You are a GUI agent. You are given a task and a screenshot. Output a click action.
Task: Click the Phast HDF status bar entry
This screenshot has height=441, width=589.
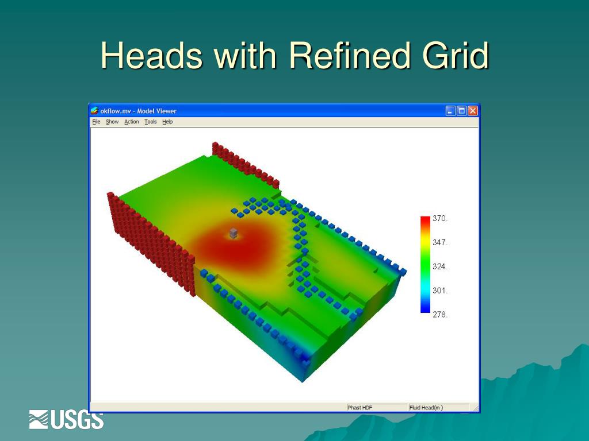[377, 407]
